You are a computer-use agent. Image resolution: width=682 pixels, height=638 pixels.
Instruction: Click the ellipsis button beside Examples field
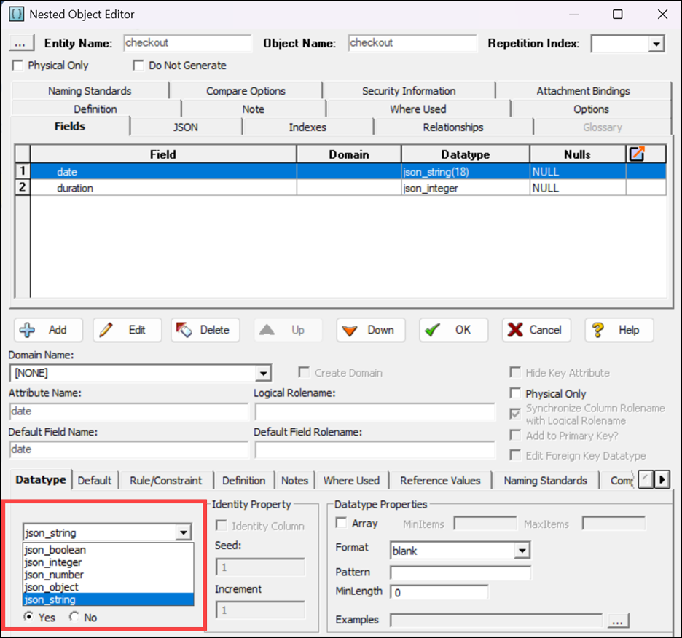(x=618, y=621)
